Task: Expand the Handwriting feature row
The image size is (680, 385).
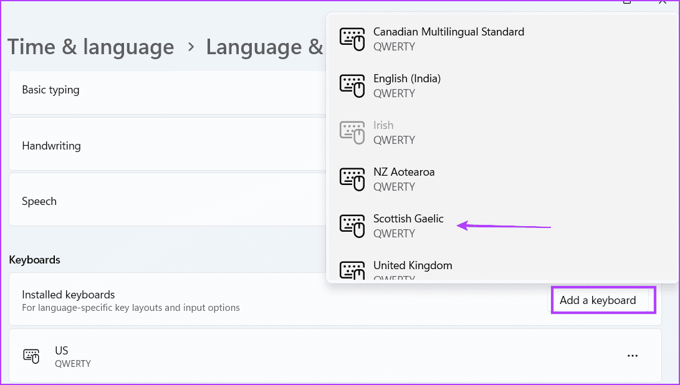Action: pos(168,145)
